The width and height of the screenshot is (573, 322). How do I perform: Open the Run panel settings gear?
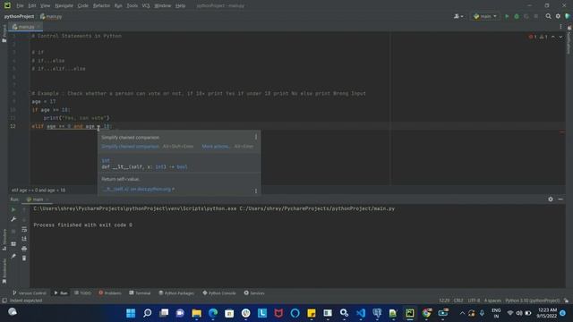click(551, 199)
